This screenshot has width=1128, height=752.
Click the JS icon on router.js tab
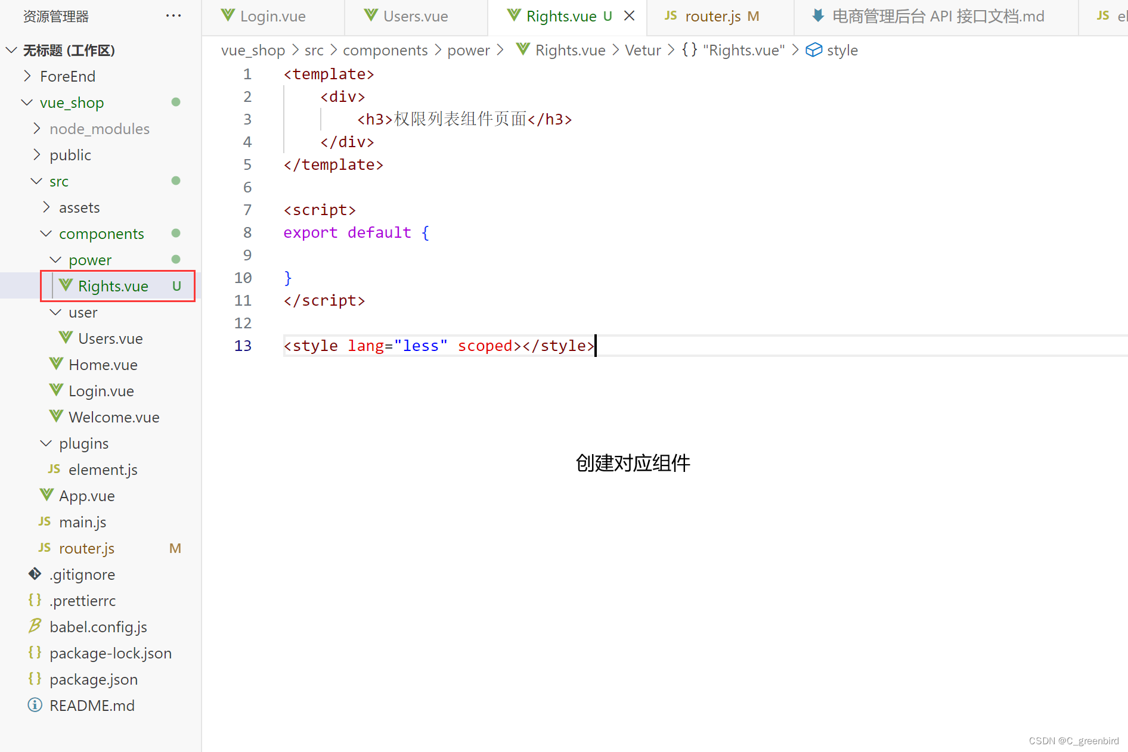click(x=671, y=16)
